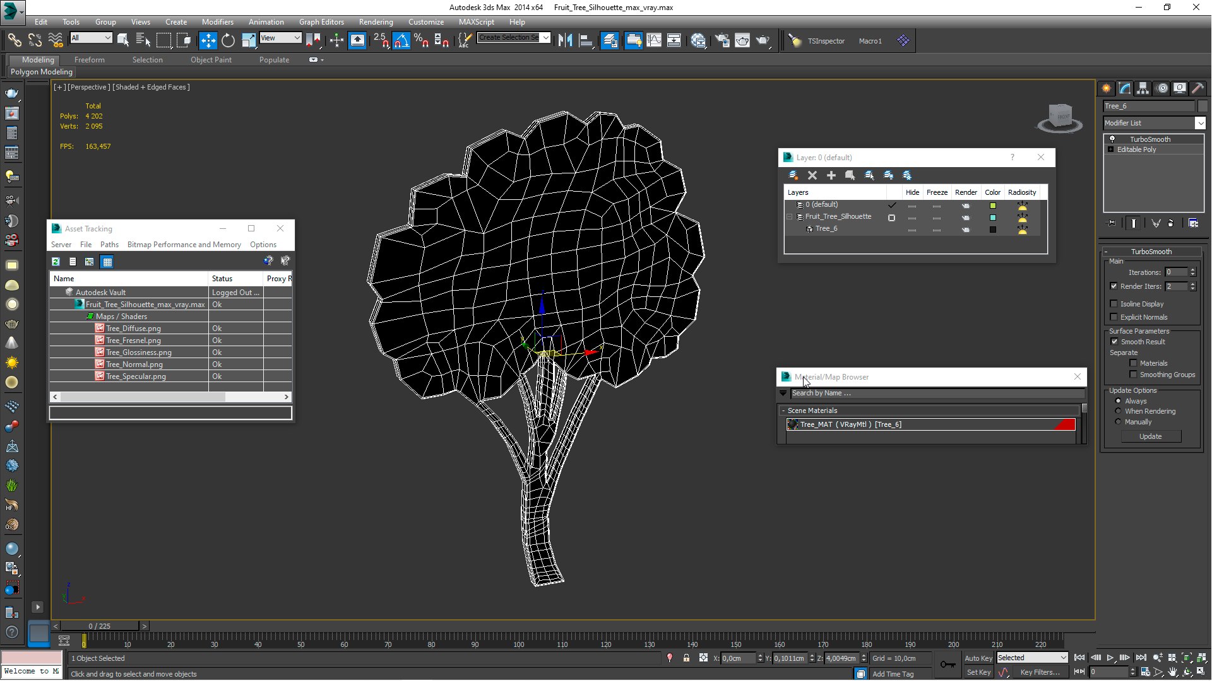Viewport: 1212px width, 681px height.
Task: Check Separate by Smoothing Groups option
Action: click(x=1133, y=375)
